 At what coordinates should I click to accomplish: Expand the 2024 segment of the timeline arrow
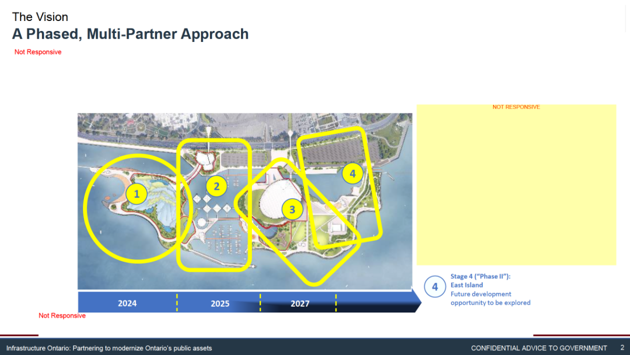[127, 303]
